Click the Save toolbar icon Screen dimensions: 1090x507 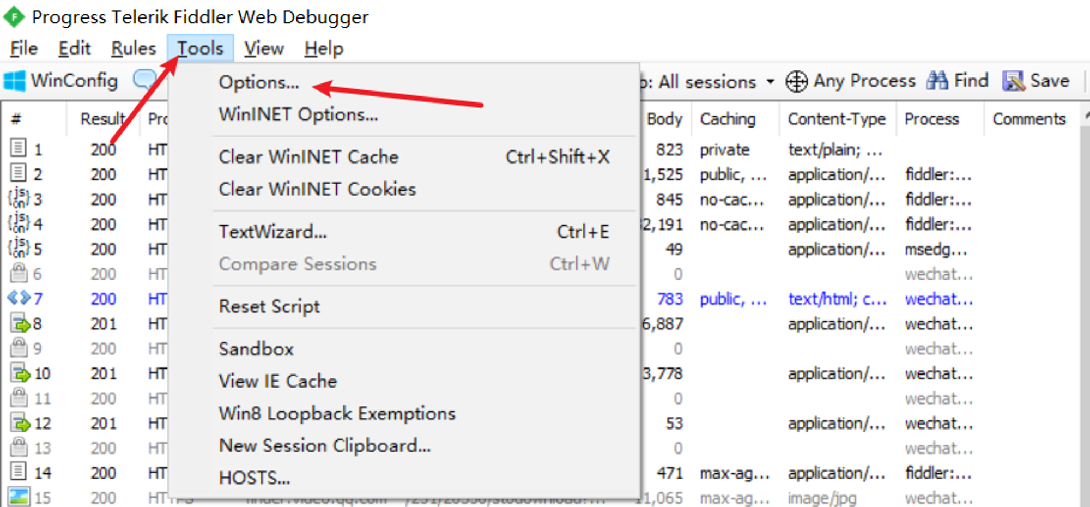1014,81
